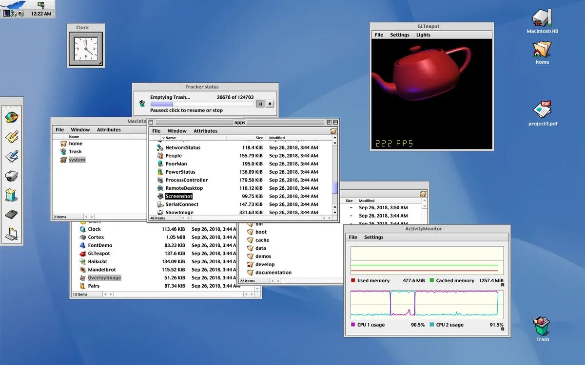Screen dimensions: 585x365
Task: Click scroll-up arrow at top of apps scrollbar
Action: [334, 138]
